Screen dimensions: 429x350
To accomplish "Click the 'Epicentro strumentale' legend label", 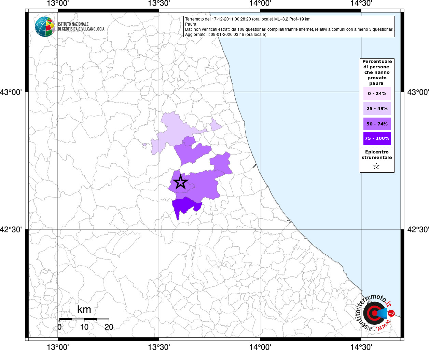I will coord(377,155).
